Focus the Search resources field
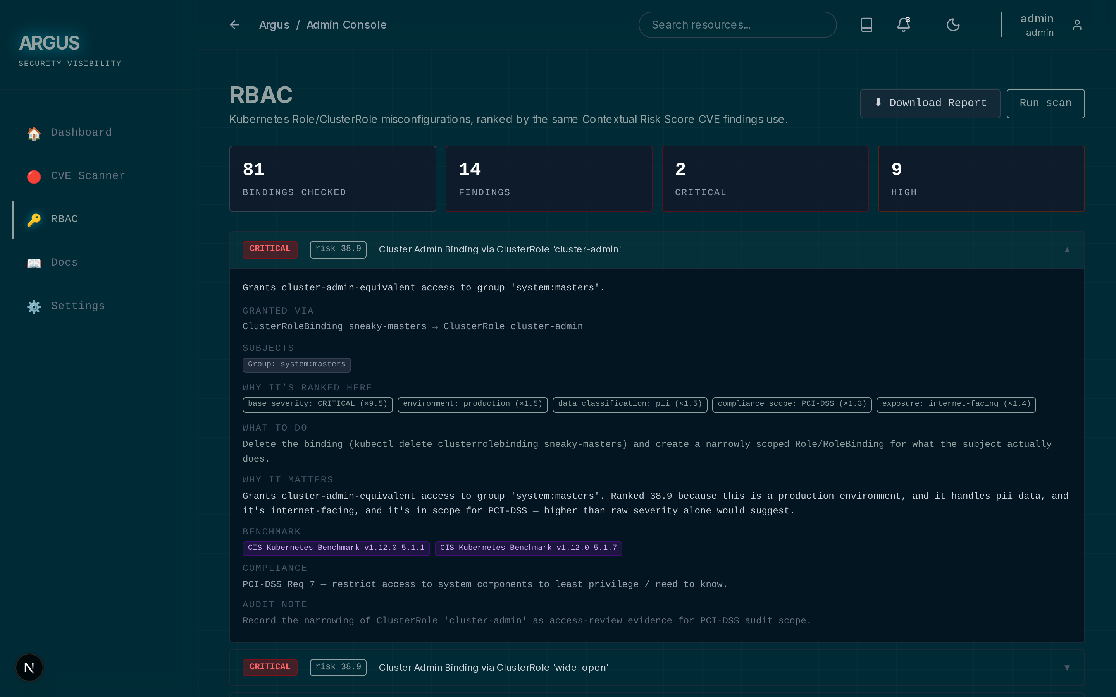Screen dimensions: 1116x697 tap(737, 25)
